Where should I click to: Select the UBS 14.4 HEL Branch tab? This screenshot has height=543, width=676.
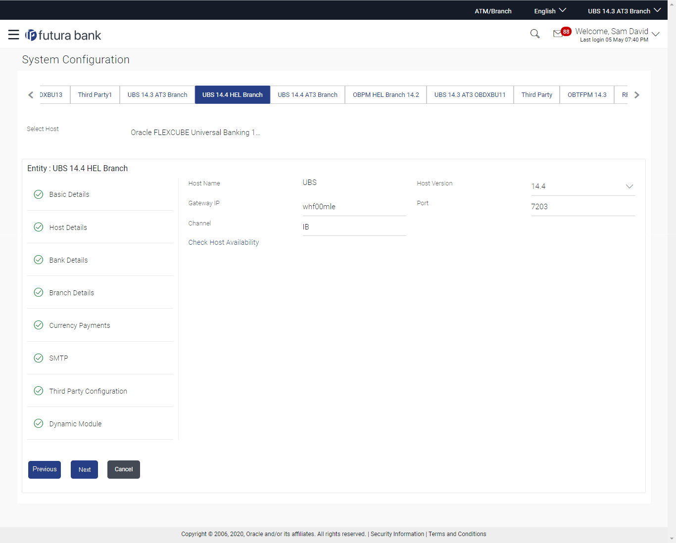tap(233, 94)
